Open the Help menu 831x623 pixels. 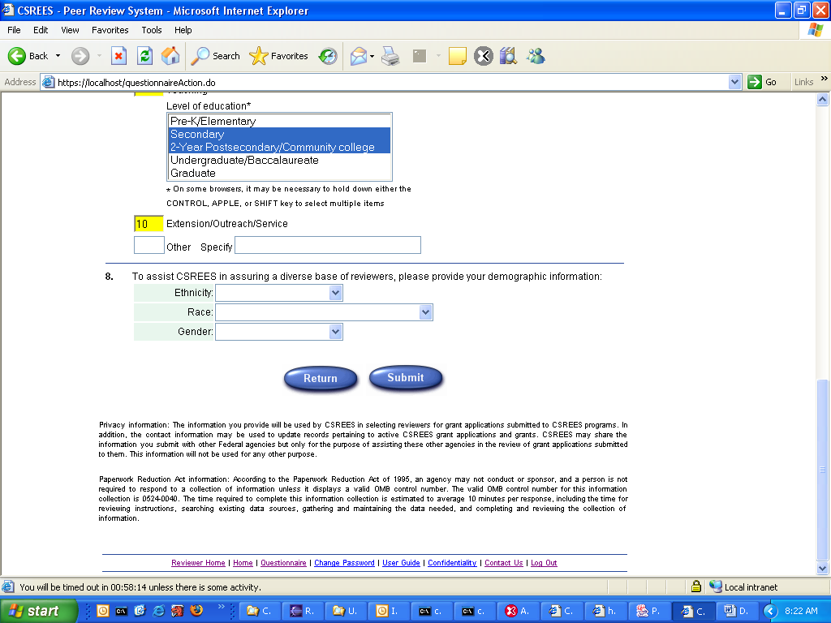183,30
